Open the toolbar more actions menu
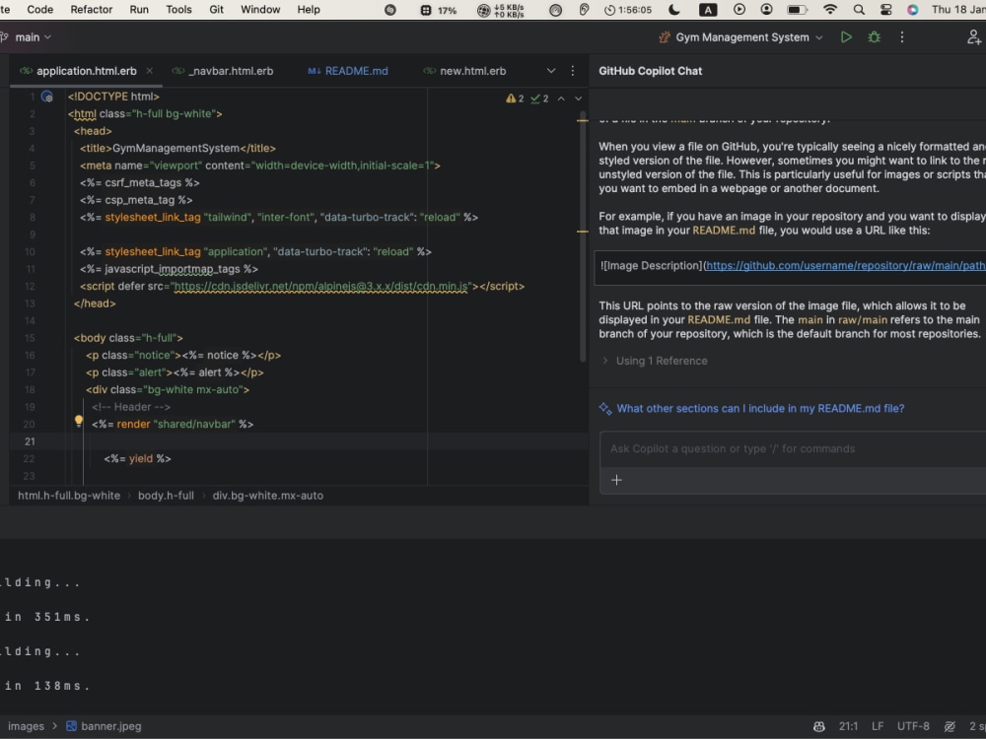986x739 pixels. (902, 37)
